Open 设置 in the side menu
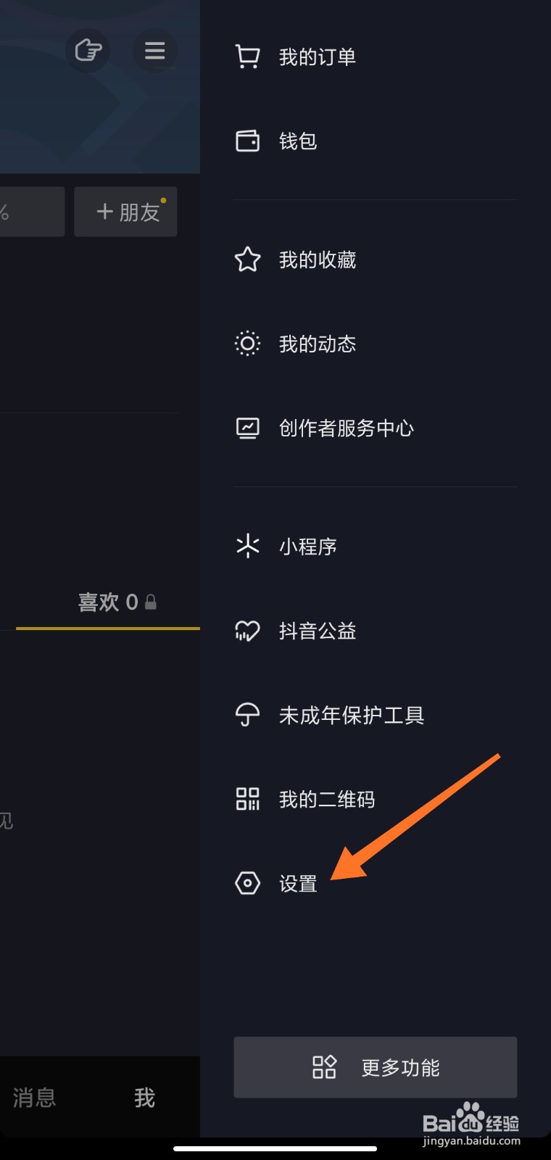Screen dimensions: 551x1160 click(298, 883)
